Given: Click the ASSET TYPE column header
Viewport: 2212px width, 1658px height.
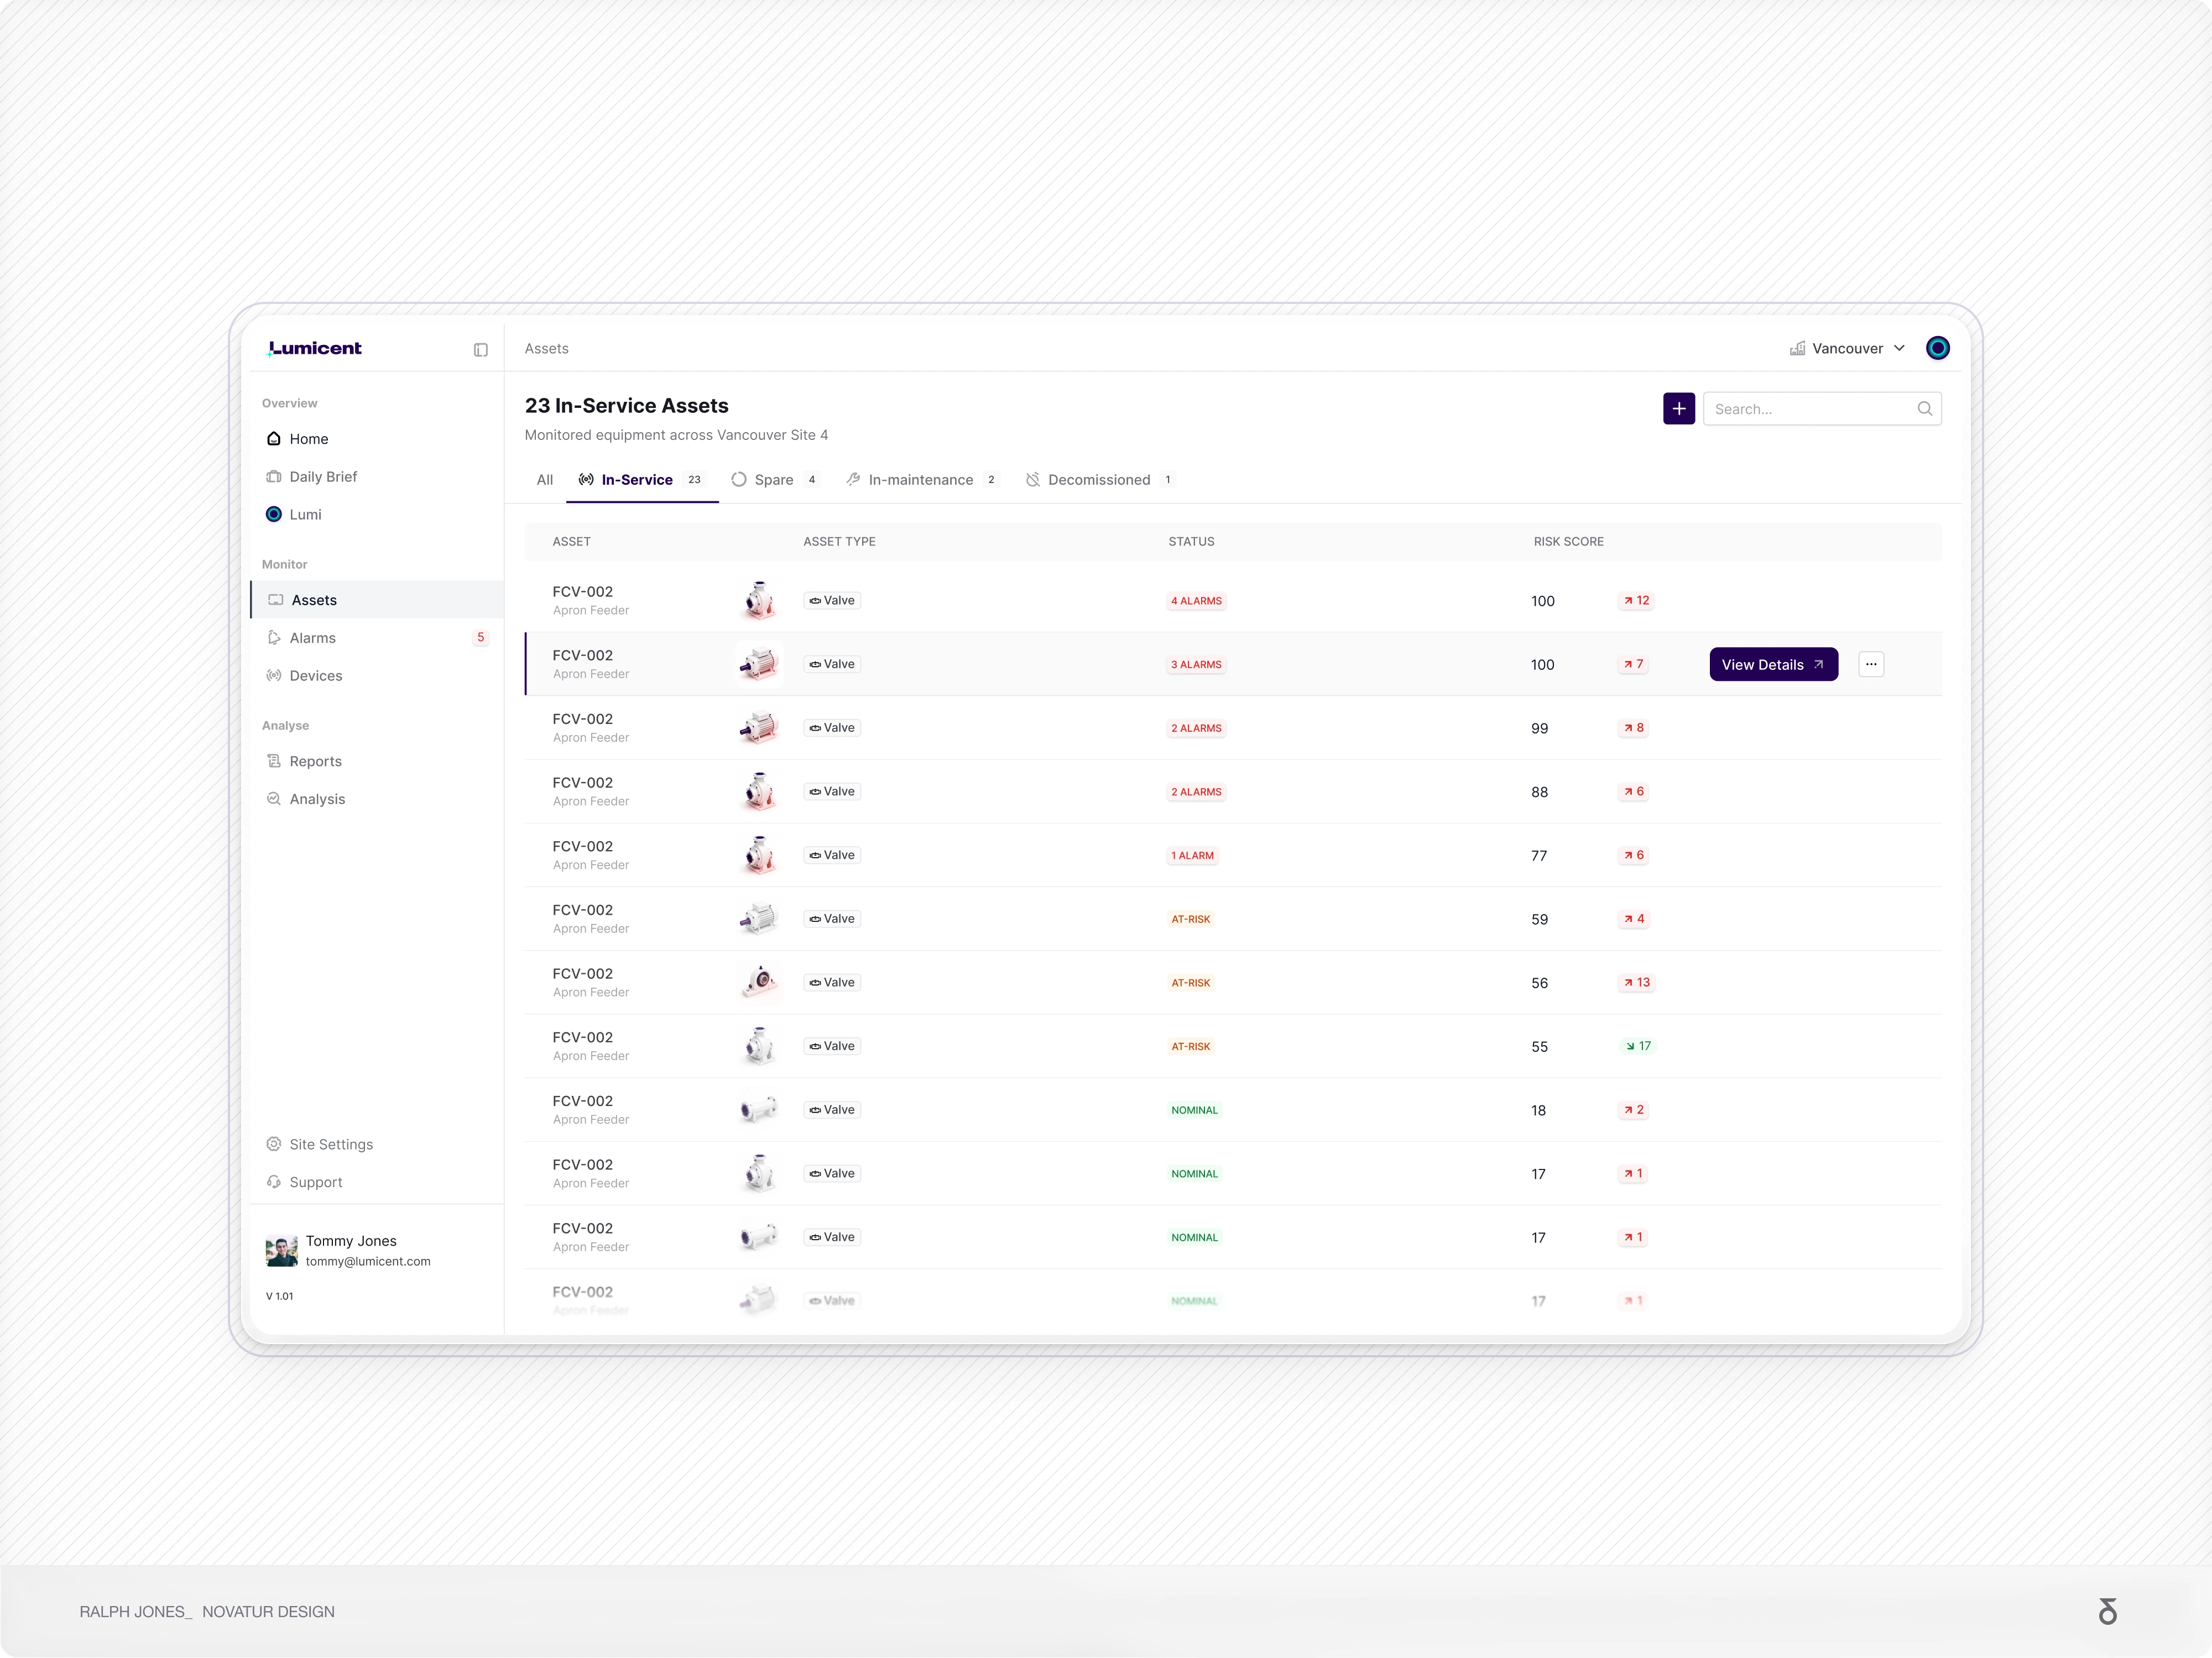Looking at the screenshot, I should [839, 542].
